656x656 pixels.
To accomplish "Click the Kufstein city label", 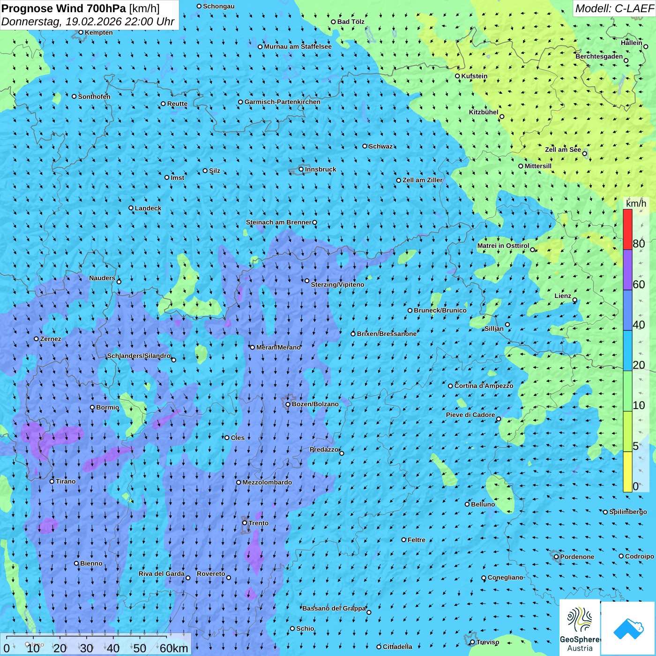I will click(474, 76).
